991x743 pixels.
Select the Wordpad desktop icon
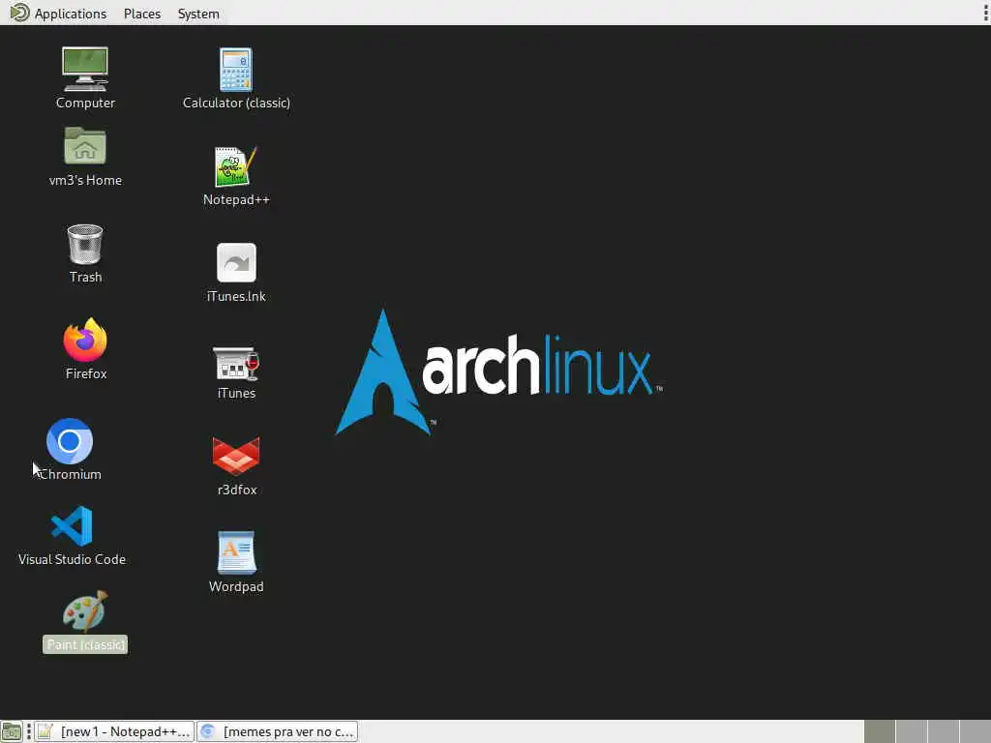(236, 552)
